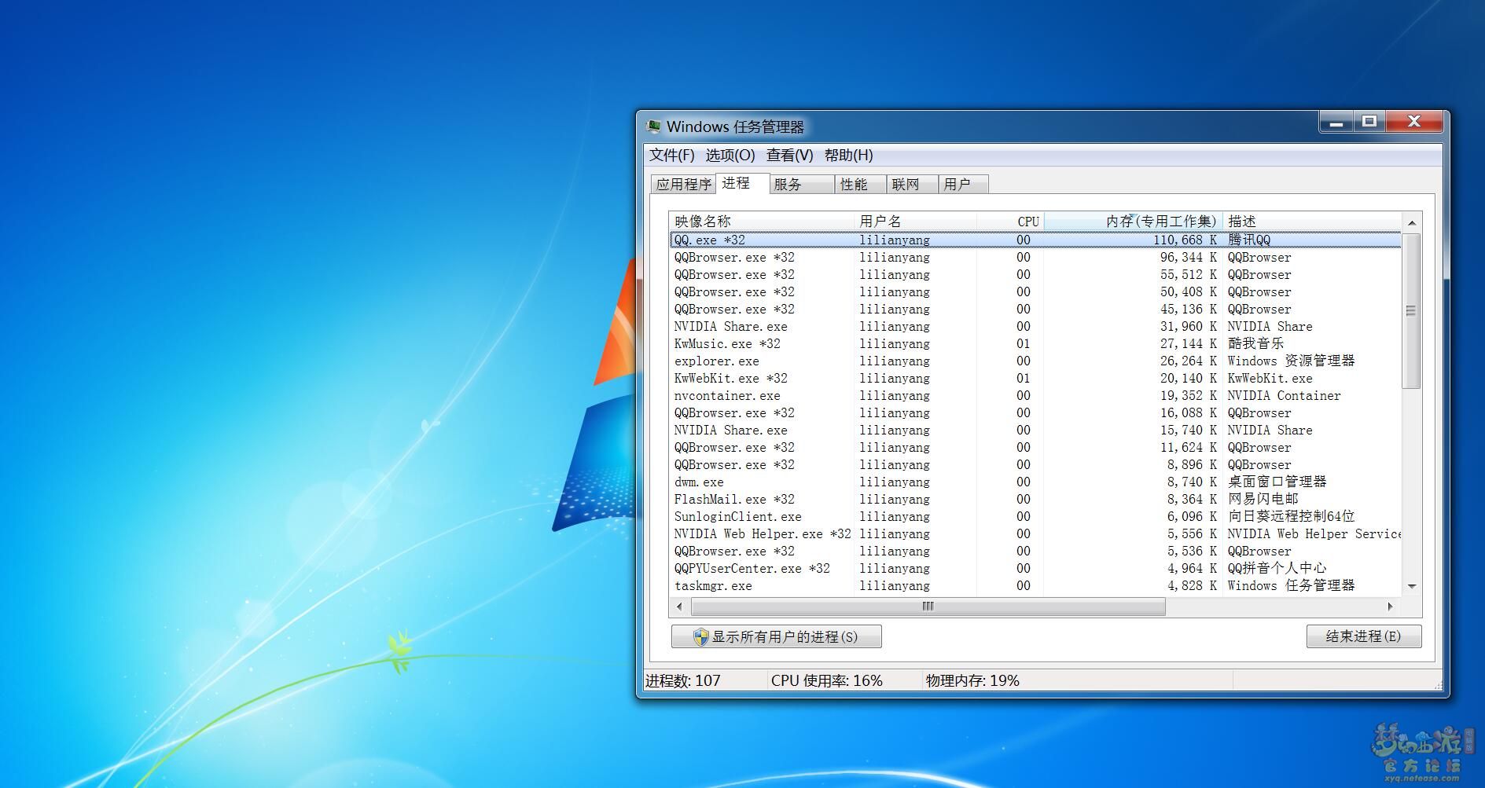Open the 选项(O) menu
The image size is (1485, 788).
[x=730, y=156]
